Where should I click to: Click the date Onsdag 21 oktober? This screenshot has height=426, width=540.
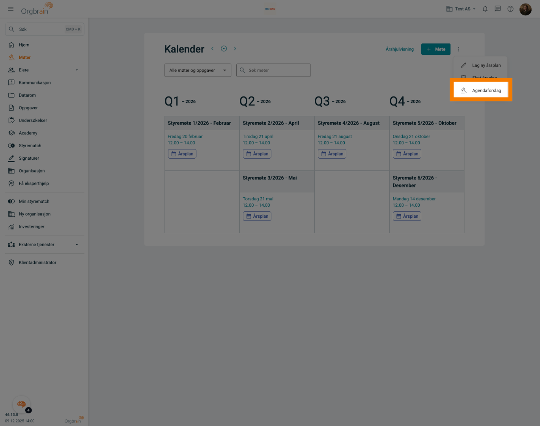click(411, 136)
